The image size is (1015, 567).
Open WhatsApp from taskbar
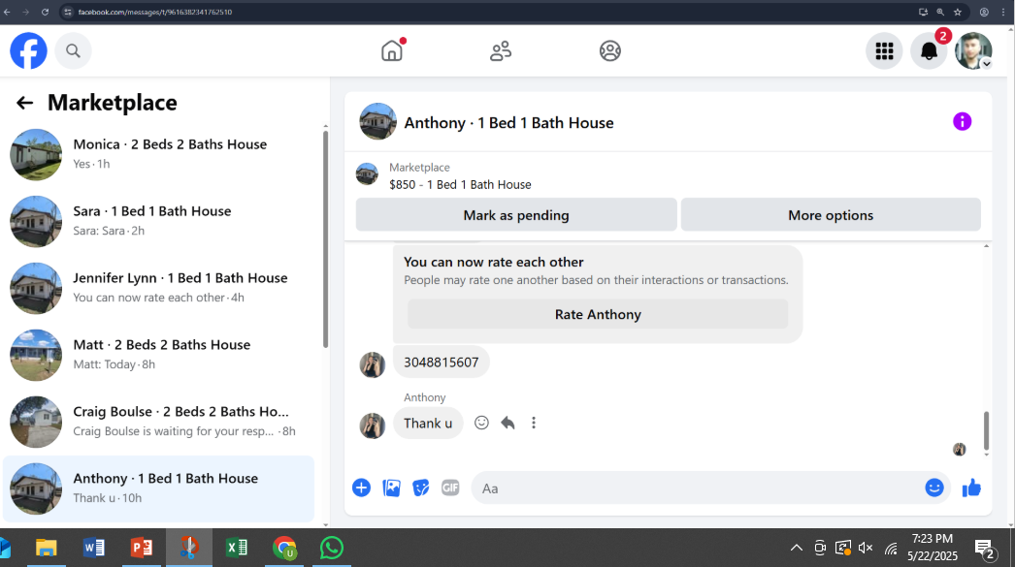pos(332,548)
